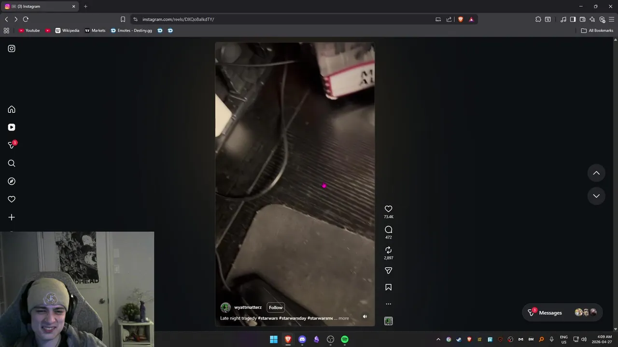View site information icon in address bar
The image size is (618, 347).
135,19
